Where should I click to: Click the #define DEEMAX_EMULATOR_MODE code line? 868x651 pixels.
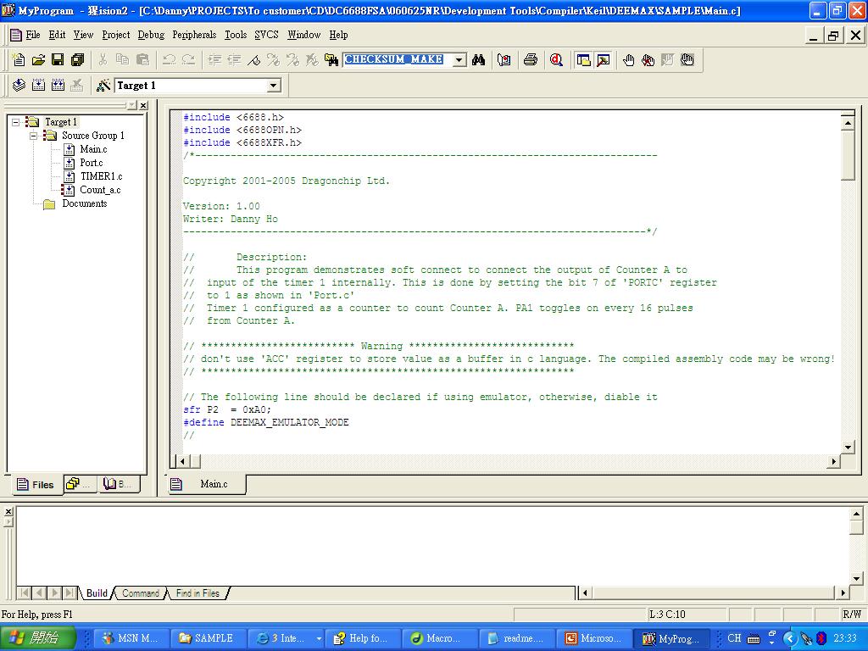coord(265,422)
